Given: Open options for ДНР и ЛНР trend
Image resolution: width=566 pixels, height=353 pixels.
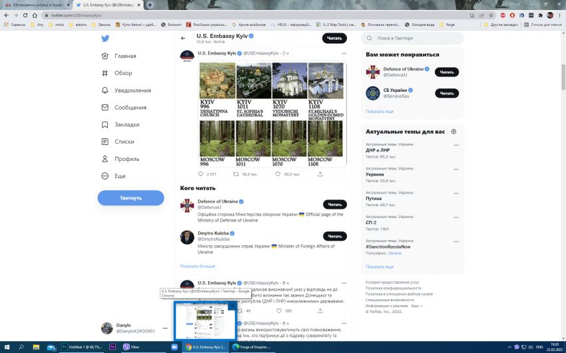Looking at the screenshot, I should click(x=456, y=145).
